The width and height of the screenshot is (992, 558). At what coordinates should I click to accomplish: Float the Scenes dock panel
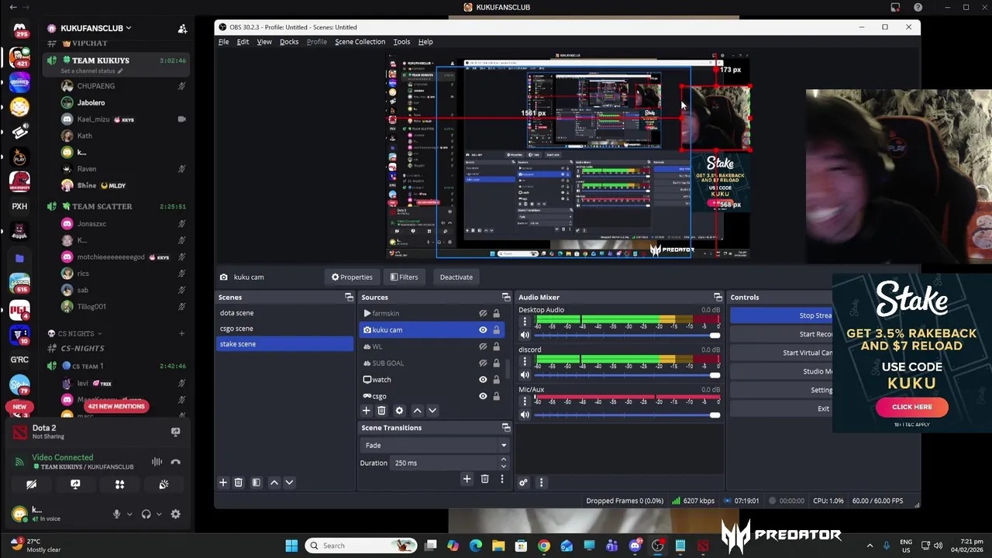coord(349,297)
